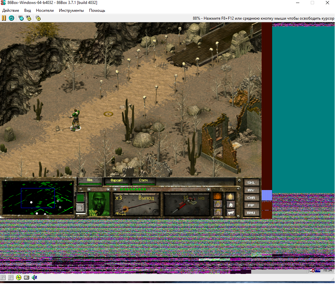Open the message log notes icon

80,207
